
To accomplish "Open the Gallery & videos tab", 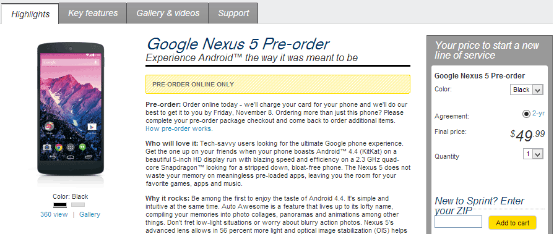I will (x=168, y=14).
